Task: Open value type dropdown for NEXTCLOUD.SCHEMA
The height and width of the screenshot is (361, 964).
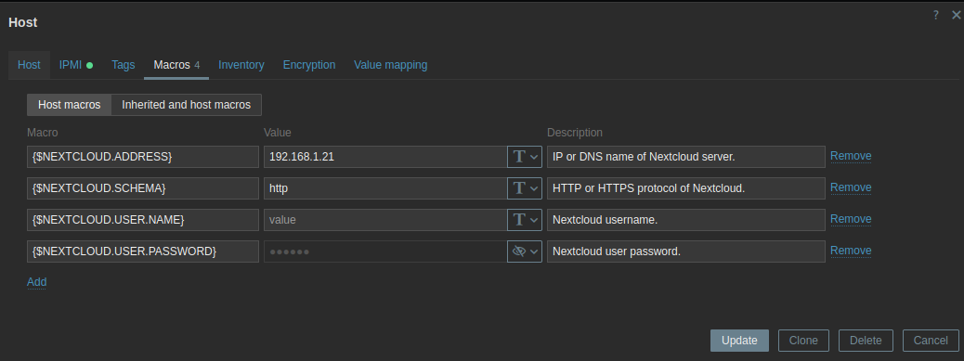Action: pyautogui.click(x=525, y=188)
